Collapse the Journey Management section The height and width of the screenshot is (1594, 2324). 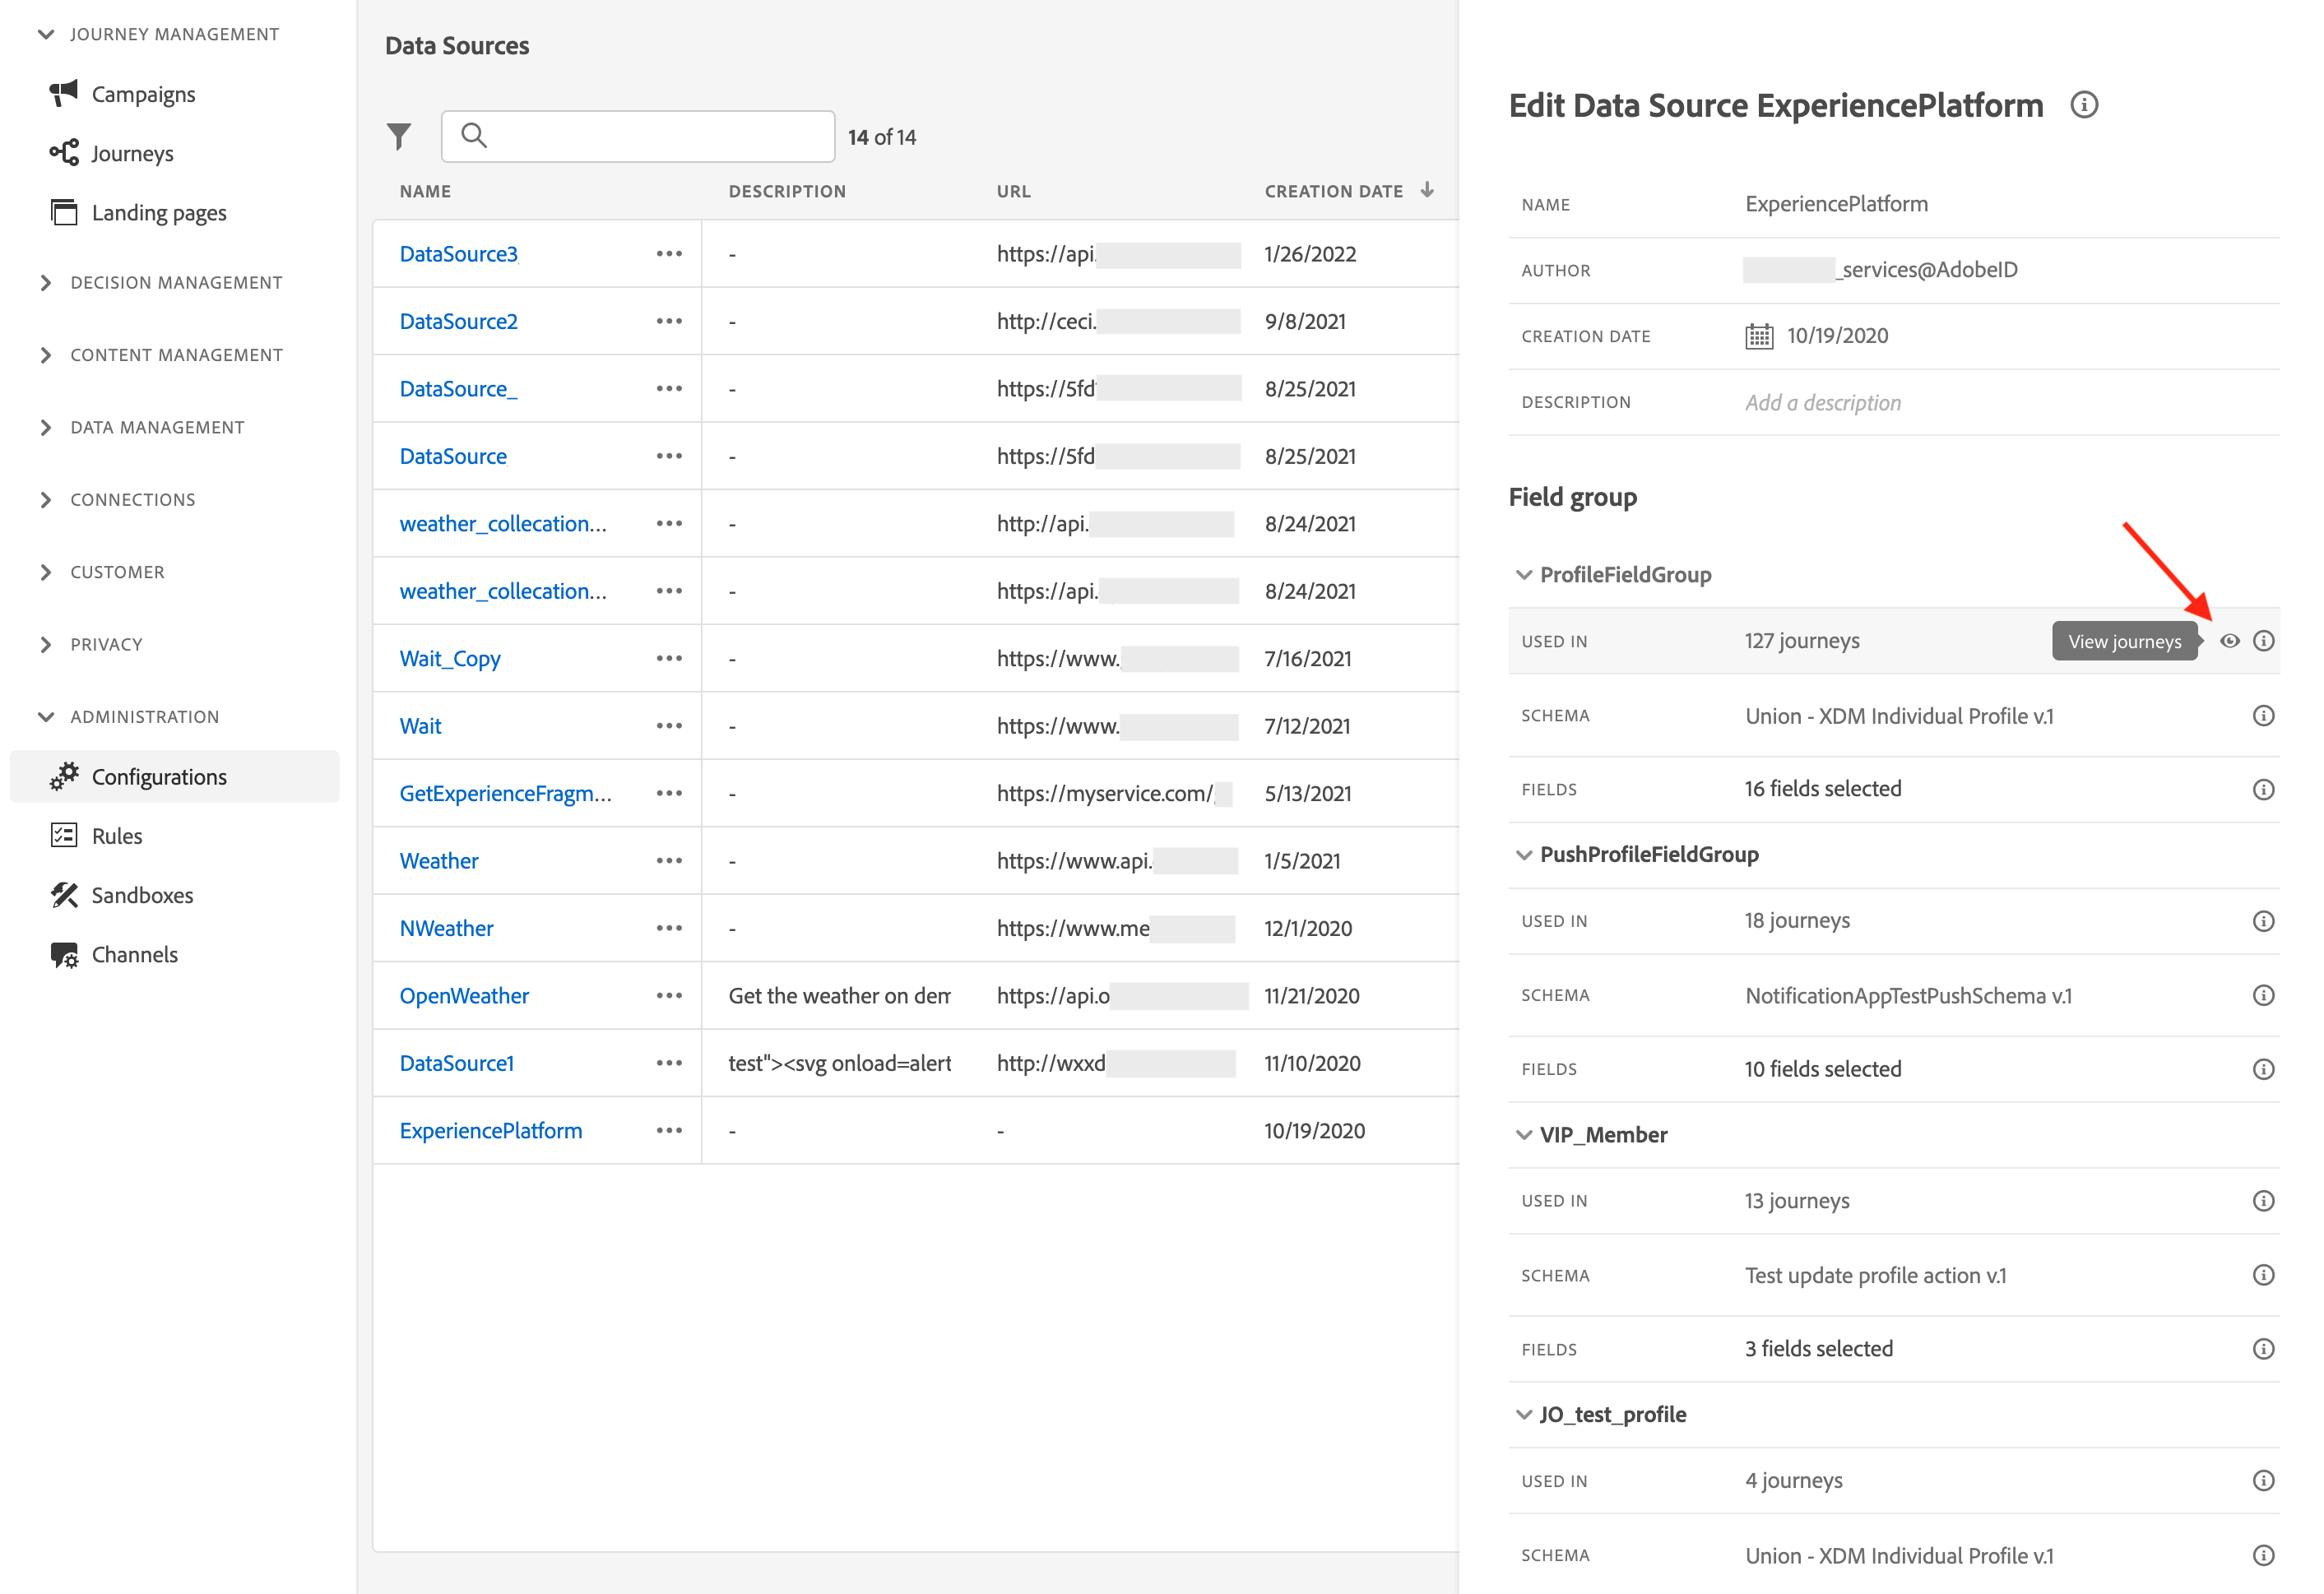pyautogui.click(x=46, y=34)
